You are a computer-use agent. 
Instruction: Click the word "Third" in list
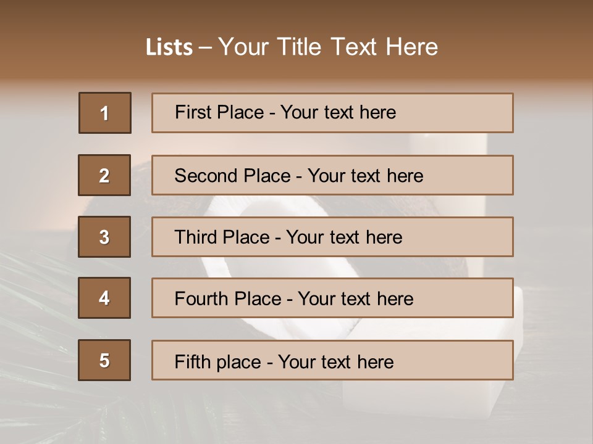pos(196,237)
